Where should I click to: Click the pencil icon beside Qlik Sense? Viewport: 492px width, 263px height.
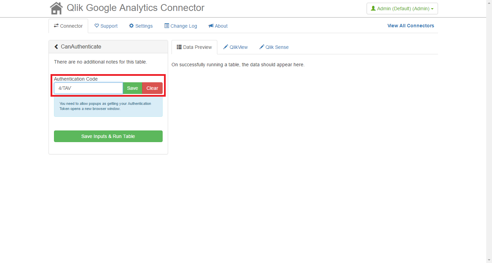(262, 47)
